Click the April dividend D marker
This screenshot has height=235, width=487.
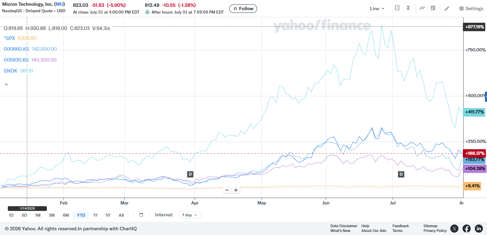190,174
